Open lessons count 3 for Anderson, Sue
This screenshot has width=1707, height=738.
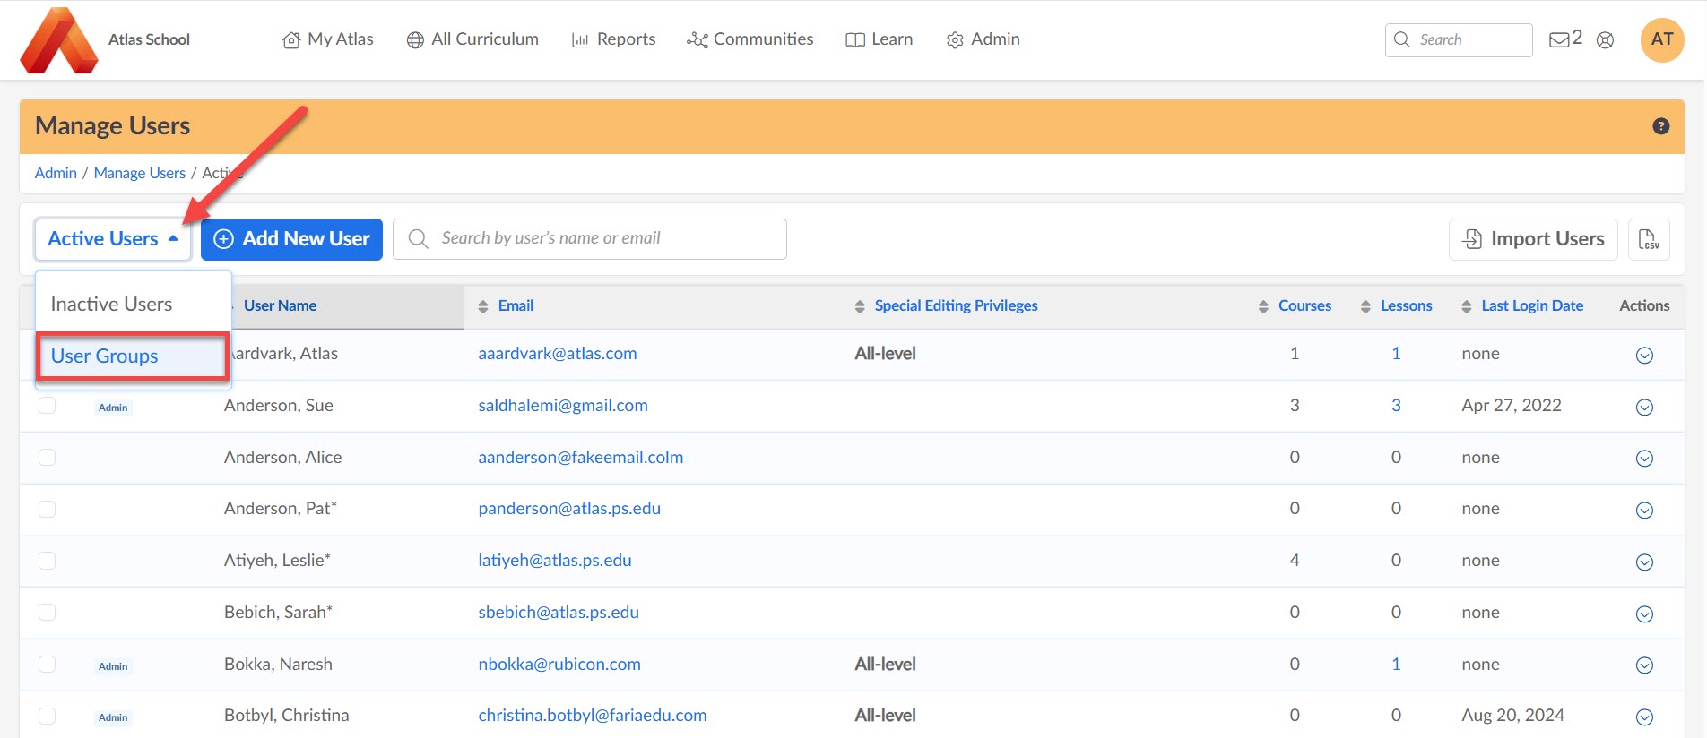tap(1396, 406)
